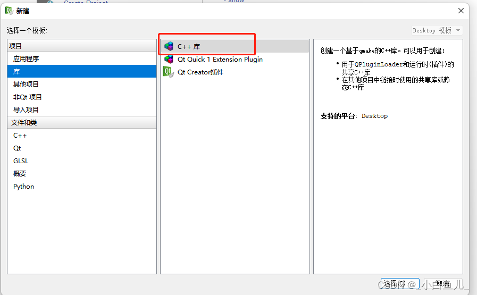Select Python under 文件和类
This screenshot has width=477, height=295.
pos(82,187)
